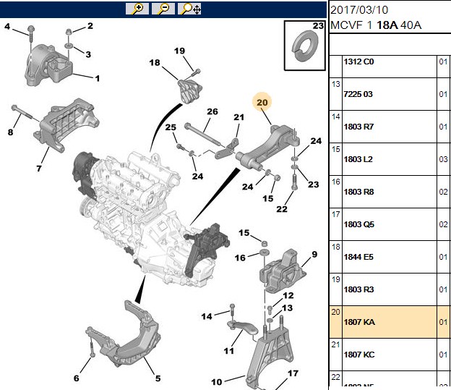Click quantity 03 in the 1803 L2 row
Image resolution: width=451 pixels, height=390 pixels.
pos(443,159)
